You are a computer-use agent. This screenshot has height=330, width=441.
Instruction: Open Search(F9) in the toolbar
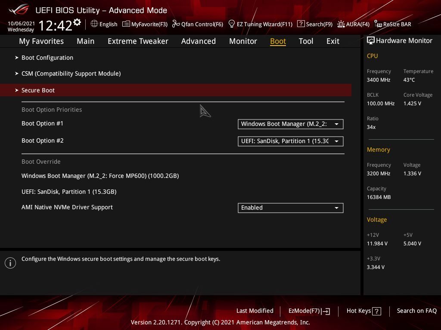click(319, 24)
